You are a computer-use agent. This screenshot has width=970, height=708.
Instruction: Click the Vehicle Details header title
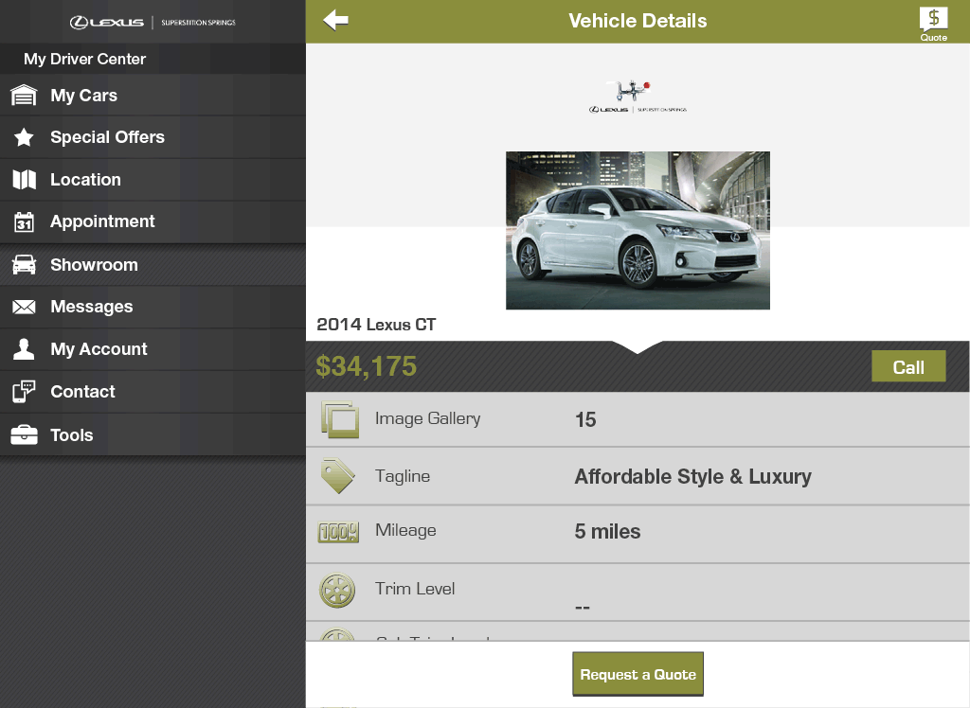638,21
